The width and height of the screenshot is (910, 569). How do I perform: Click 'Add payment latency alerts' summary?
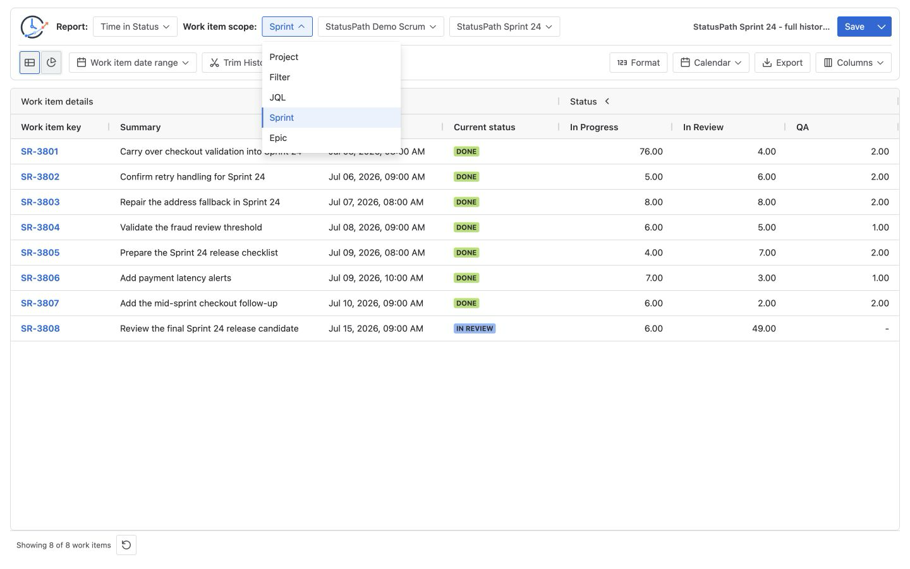click(176, 278)
